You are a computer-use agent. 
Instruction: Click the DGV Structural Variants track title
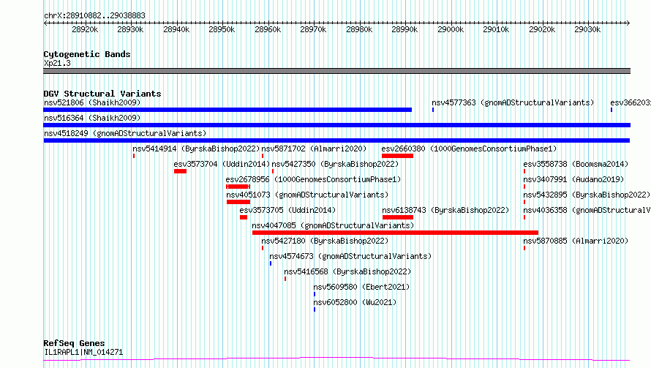tap(102, 94)
